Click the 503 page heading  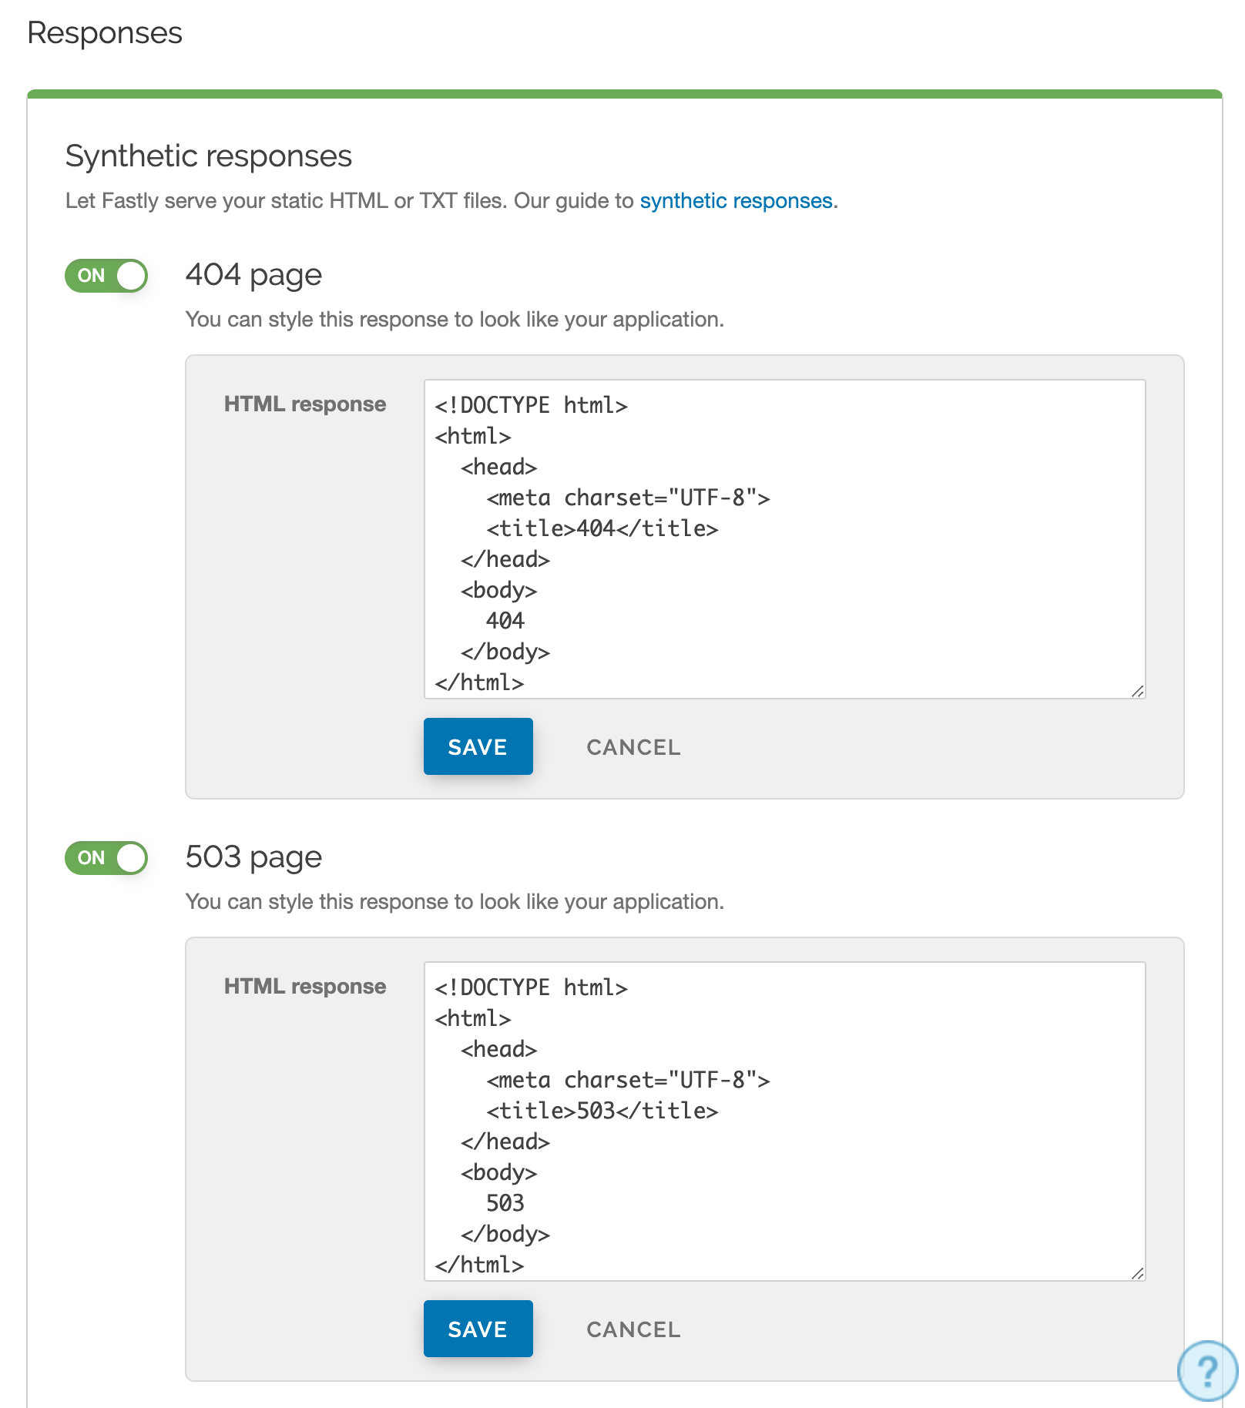pyautogui.click(x=253, y=857)
